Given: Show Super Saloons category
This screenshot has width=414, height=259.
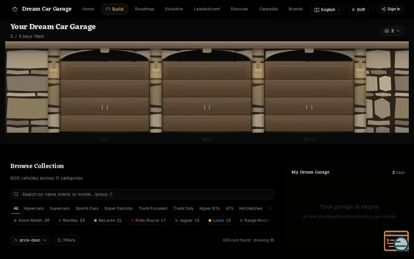Looking at the screenshot, I should 119,208.
